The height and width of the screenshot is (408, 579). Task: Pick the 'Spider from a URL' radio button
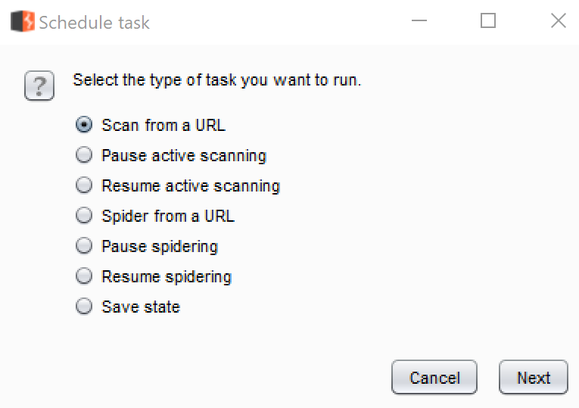(x=84, y=216)
